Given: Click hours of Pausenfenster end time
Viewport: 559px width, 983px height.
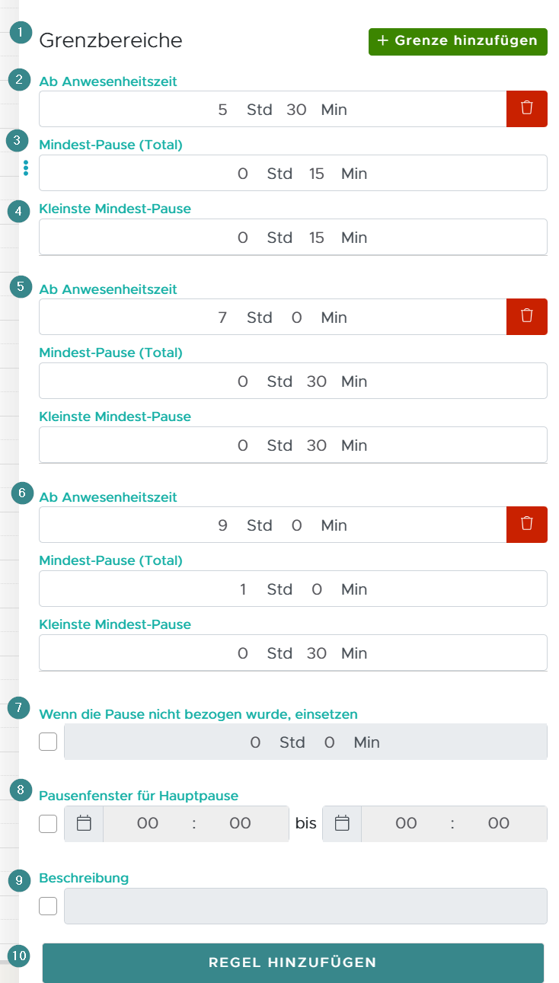Looking at the screenshot, I should tap(406, 823).
